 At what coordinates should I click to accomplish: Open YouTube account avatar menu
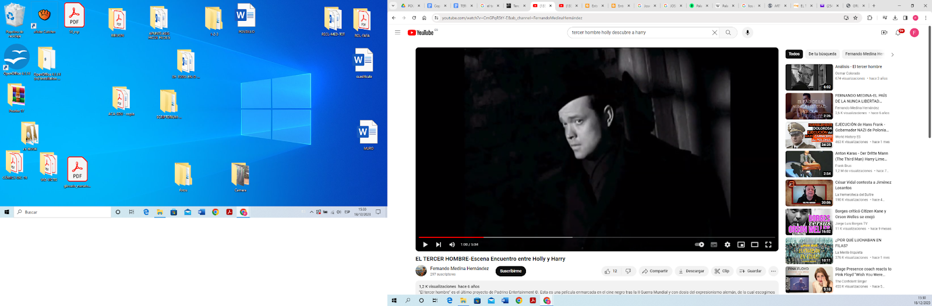pos(915,33)
